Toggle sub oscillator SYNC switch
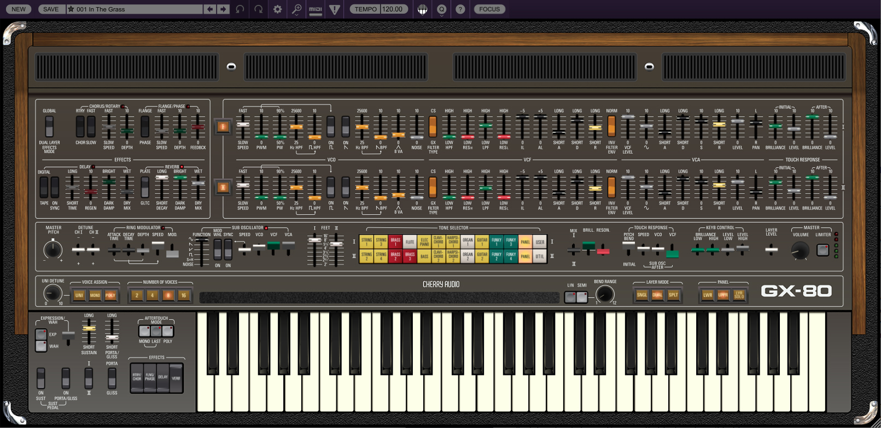The image size is (881, 428). tap(228, 250)
